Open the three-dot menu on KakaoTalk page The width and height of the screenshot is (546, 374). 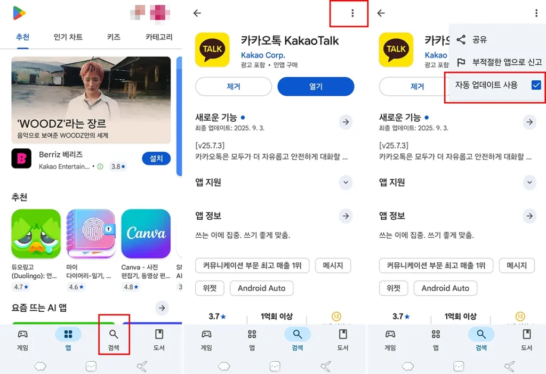tap(352, 13)
